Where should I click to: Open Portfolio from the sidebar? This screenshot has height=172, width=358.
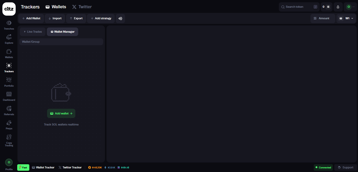[x=9, y=82]
